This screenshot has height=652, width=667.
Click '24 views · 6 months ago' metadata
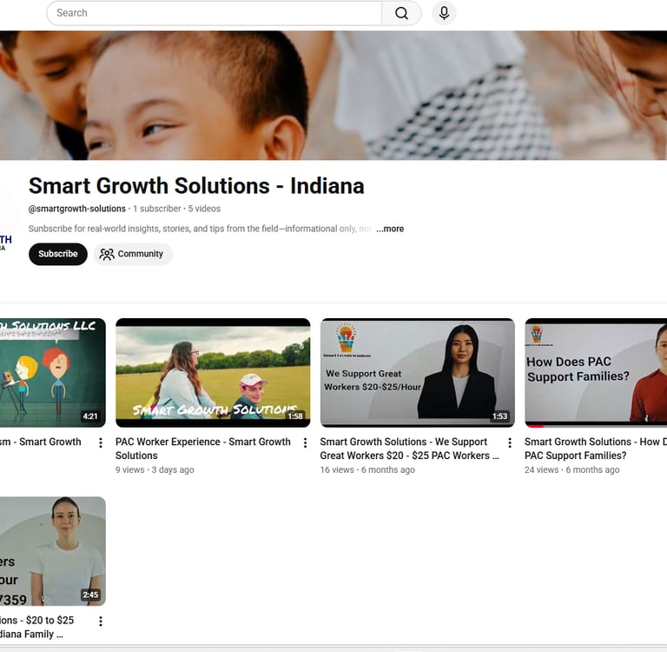pos(572,469)
